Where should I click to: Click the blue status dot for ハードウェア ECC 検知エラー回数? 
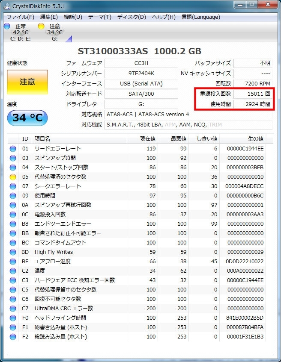(13, 280)
